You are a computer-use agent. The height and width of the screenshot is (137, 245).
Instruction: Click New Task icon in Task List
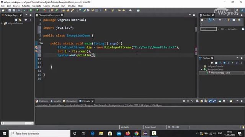pyautogui.click(x=202, y=20)
